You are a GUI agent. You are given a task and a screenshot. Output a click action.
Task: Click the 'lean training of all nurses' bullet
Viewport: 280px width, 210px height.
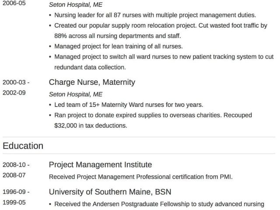click(x=119, y=46)
